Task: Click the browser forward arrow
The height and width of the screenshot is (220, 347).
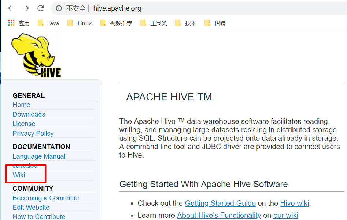Action: pos(26,8)
